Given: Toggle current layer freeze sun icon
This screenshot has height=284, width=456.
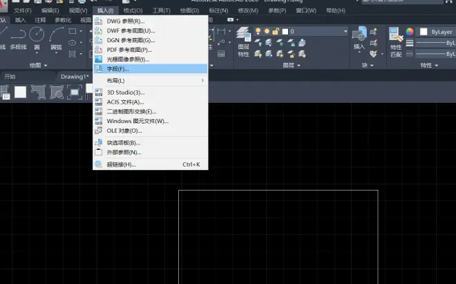Looking at the screenshot, I should [267, 31].
